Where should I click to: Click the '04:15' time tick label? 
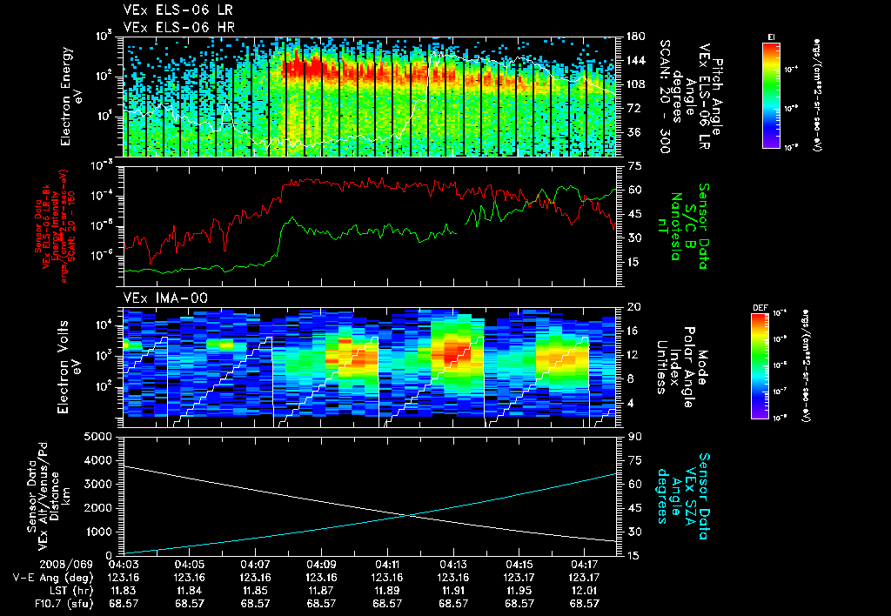coord(519,565)
